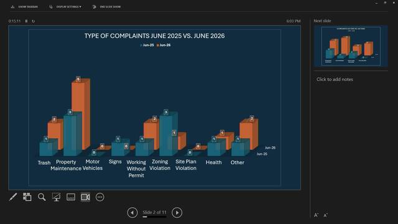
Task: Select the pen and laser pointer tool
Action: pyautogui.click(x=13, y=197)
